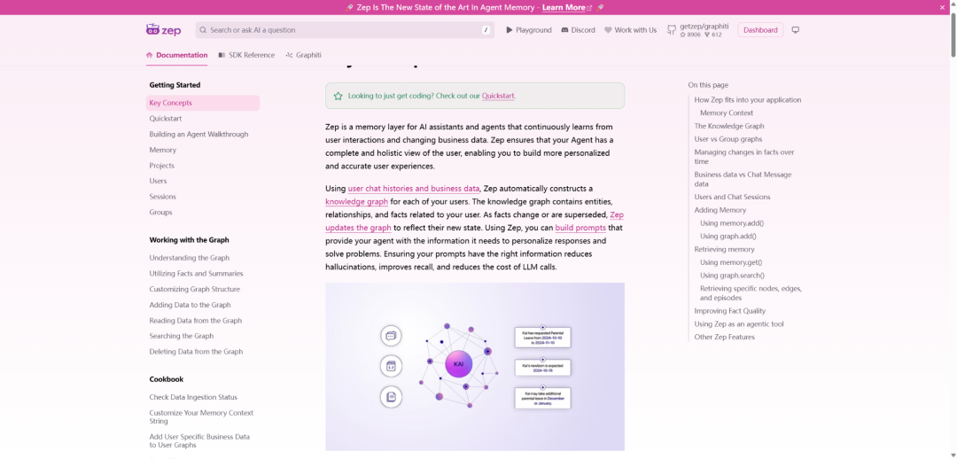
Task: Click the star icon in Quickstart callout
Action: pos(338,96)
